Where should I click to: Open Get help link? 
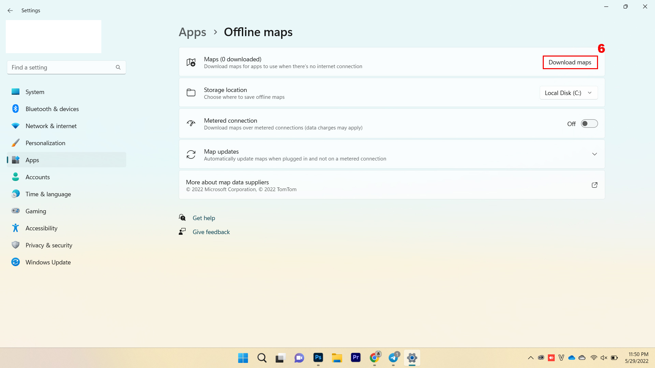pos(204,217)
